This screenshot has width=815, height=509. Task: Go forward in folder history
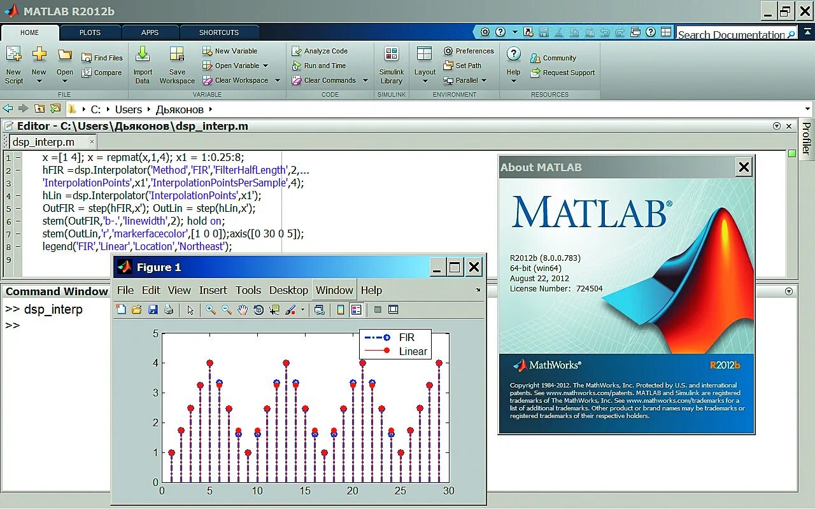coord(24,109)
